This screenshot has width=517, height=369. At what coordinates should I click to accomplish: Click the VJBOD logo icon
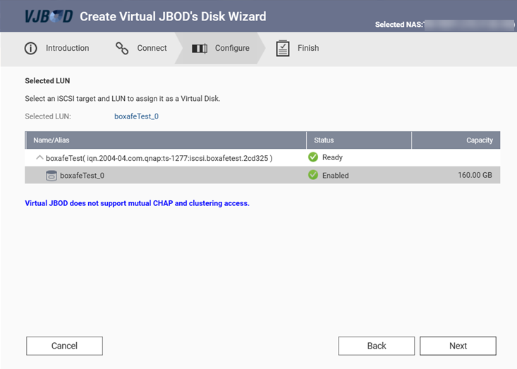(48, 16)
